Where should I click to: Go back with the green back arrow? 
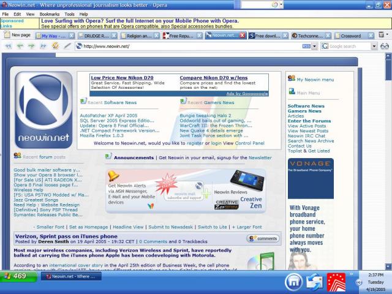coord(20,46)
